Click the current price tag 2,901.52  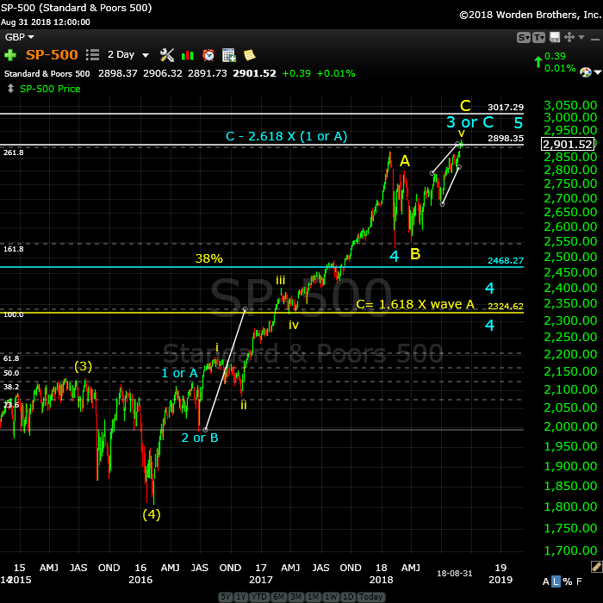pos(568,144)
